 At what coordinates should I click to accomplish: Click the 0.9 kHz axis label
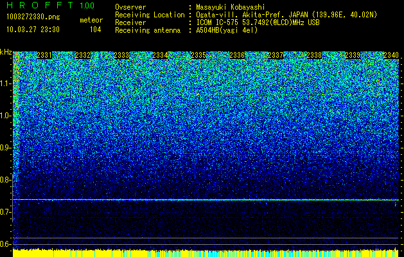click(x=6, y=148)
